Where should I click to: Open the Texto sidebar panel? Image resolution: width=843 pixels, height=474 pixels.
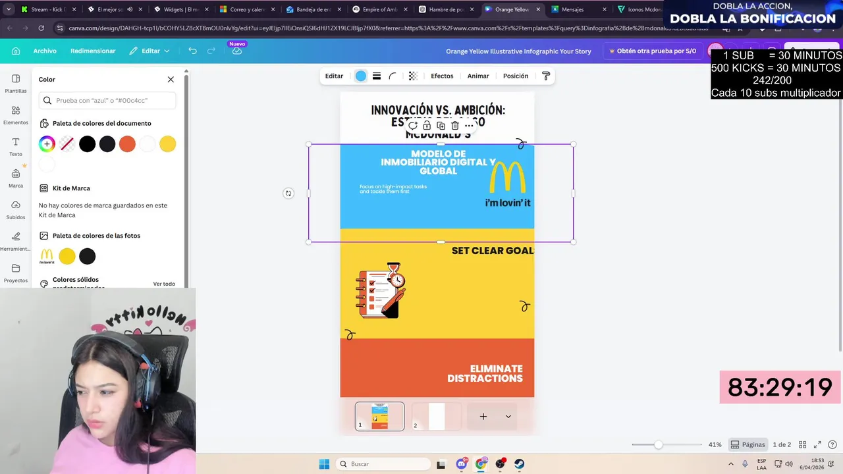[16, 147]
